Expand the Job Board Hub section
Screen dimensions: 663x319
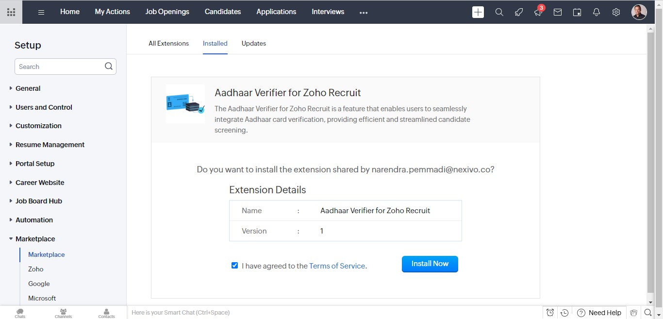(35, 201)
